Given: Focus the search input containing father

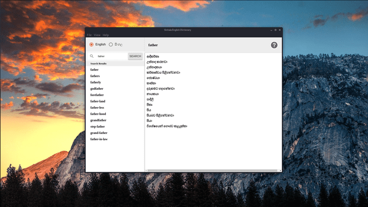Looking at the screenshot, I should (x=111, y=56).
